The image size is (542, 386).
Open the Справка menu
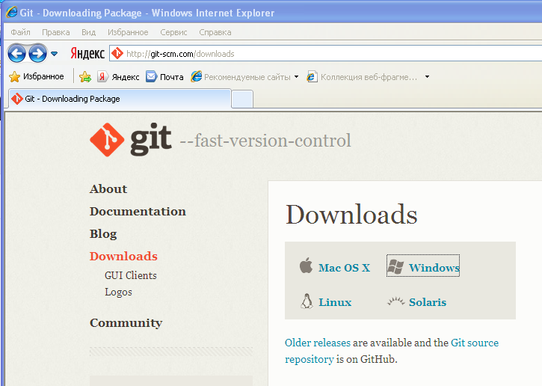[215, 32]
